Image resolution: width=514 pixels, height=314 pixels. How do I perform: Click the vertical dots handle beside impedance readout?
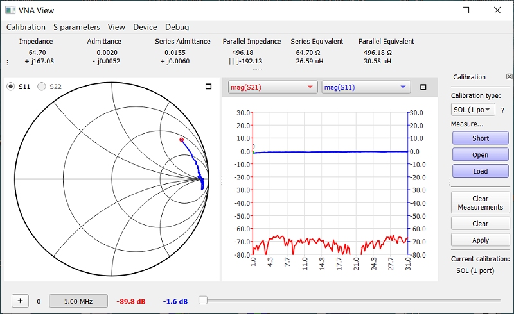[x=7, y=63]
